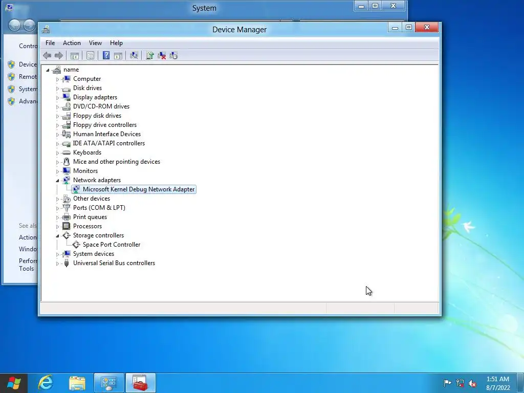Screen dimensions: 524x393
Task: Open the View menu
Action: click(x=95, y=43)
